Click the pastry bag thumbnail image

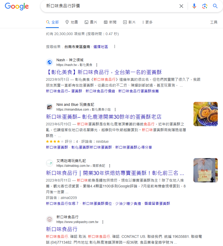click(205, 170)
